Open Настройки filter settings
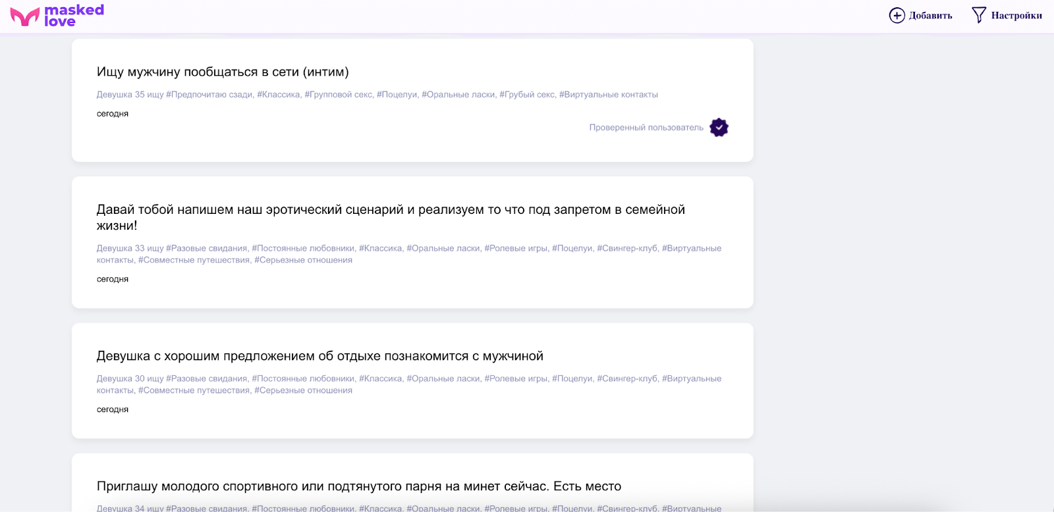This screenshot has width=1054, height=512. point(1007,15)
